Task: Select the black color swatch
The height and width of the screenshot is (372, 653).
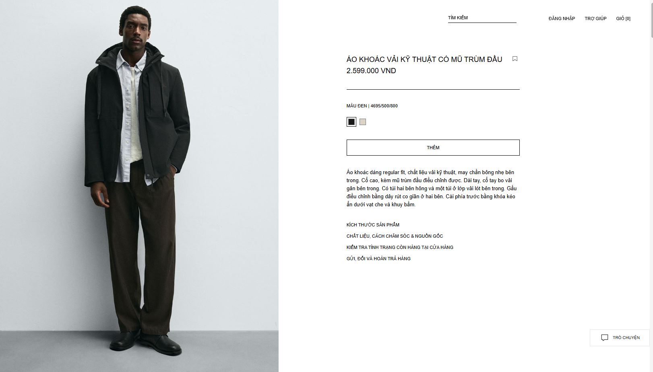Action: [351, 122]
